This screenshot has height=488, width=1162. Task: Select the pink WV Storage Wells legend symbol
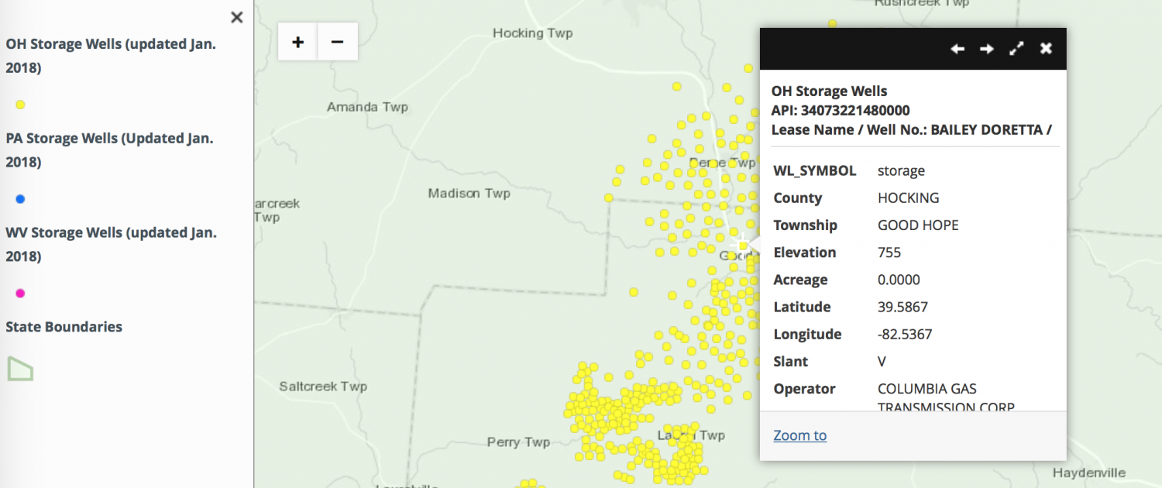pyautogui.click(x=19, y=293)
